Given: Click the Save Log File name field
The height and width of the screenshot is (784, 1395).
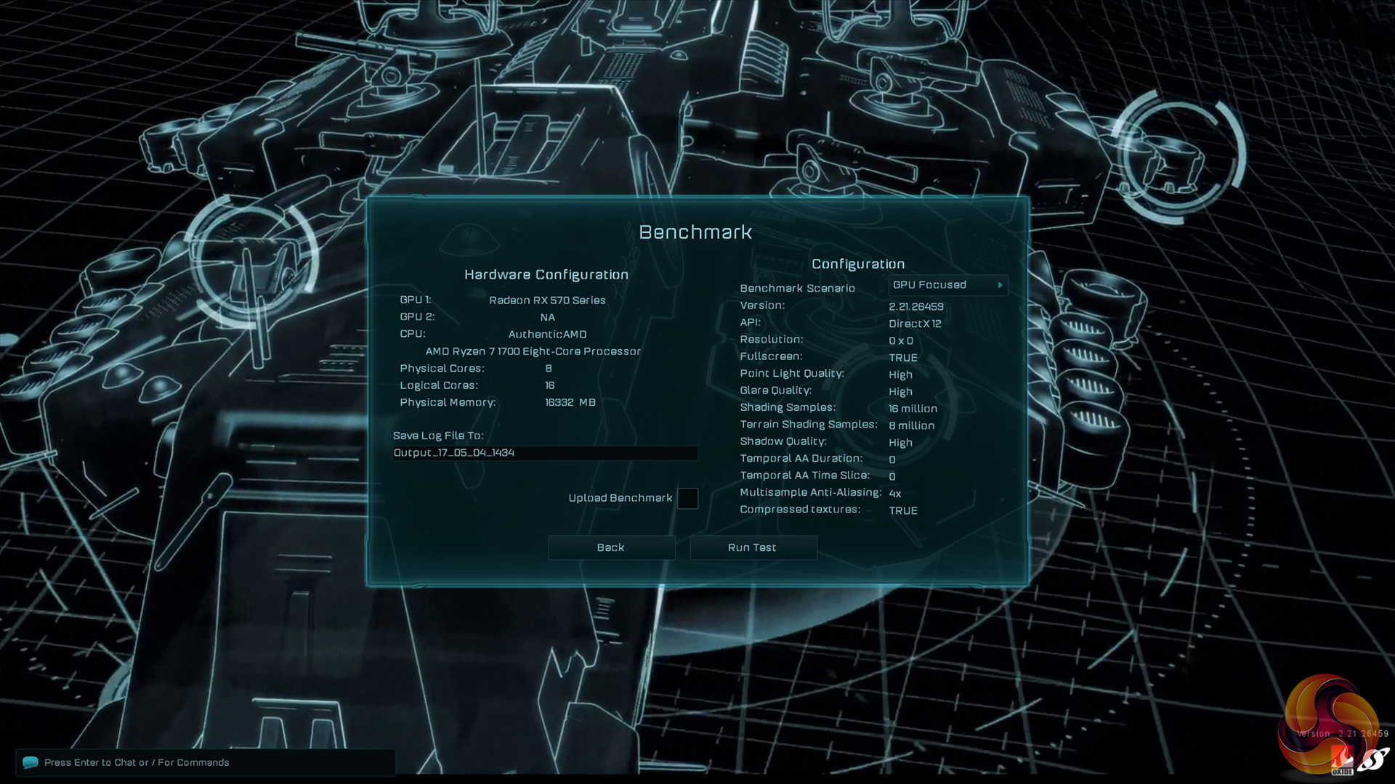Looking at the screenshot, I should (x=544, y=453).
